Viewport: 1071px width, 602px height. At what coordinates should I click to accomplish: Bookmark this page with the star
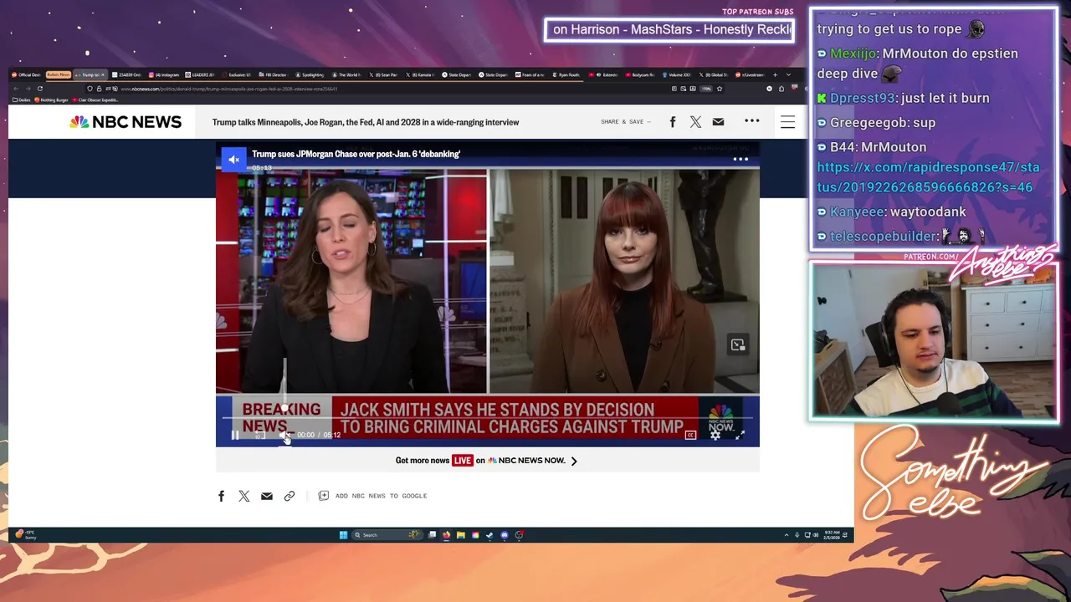(719, 89)
